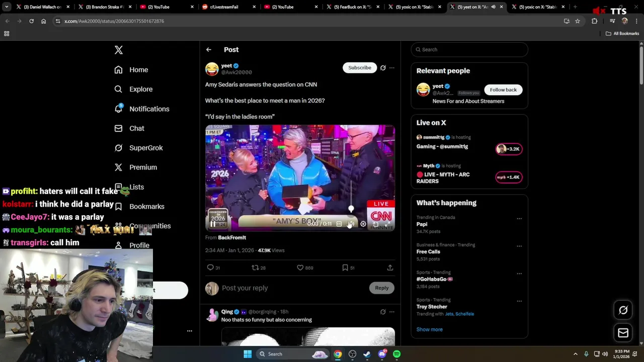Screen dimensions: 644x362
Task: Open Chat in the sidebar
Action: point(129,128)
